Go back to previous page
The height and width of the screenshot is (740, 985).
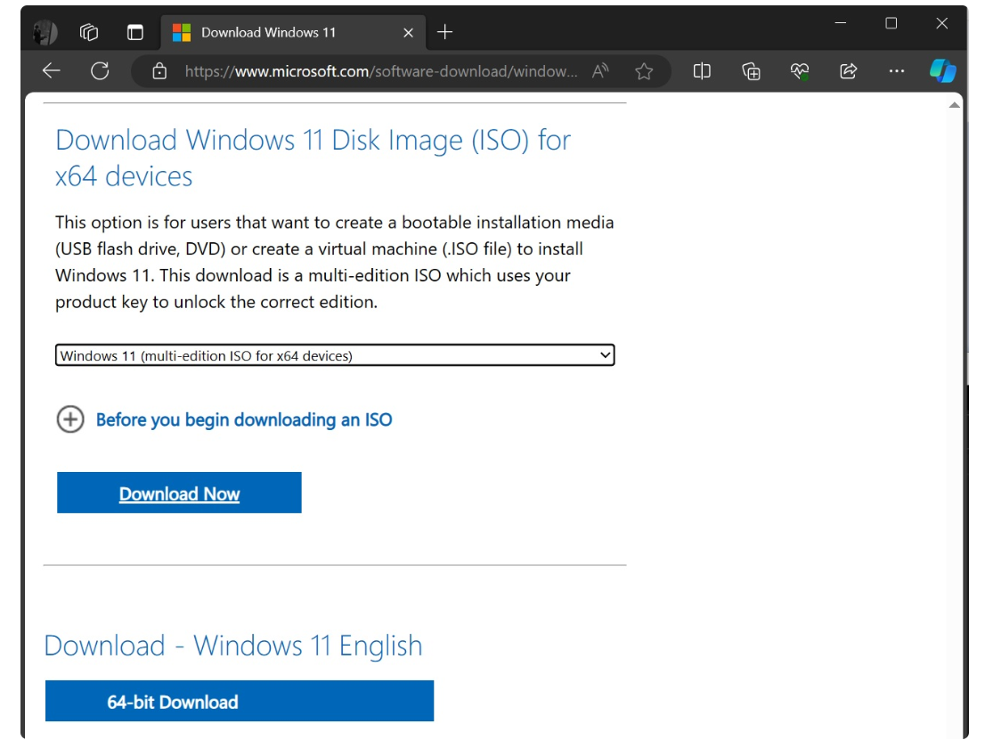(51, 71)
